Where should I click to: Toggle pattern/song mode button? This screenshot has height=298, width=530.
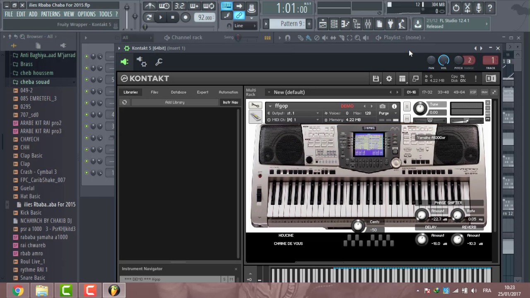click(149, 17)
